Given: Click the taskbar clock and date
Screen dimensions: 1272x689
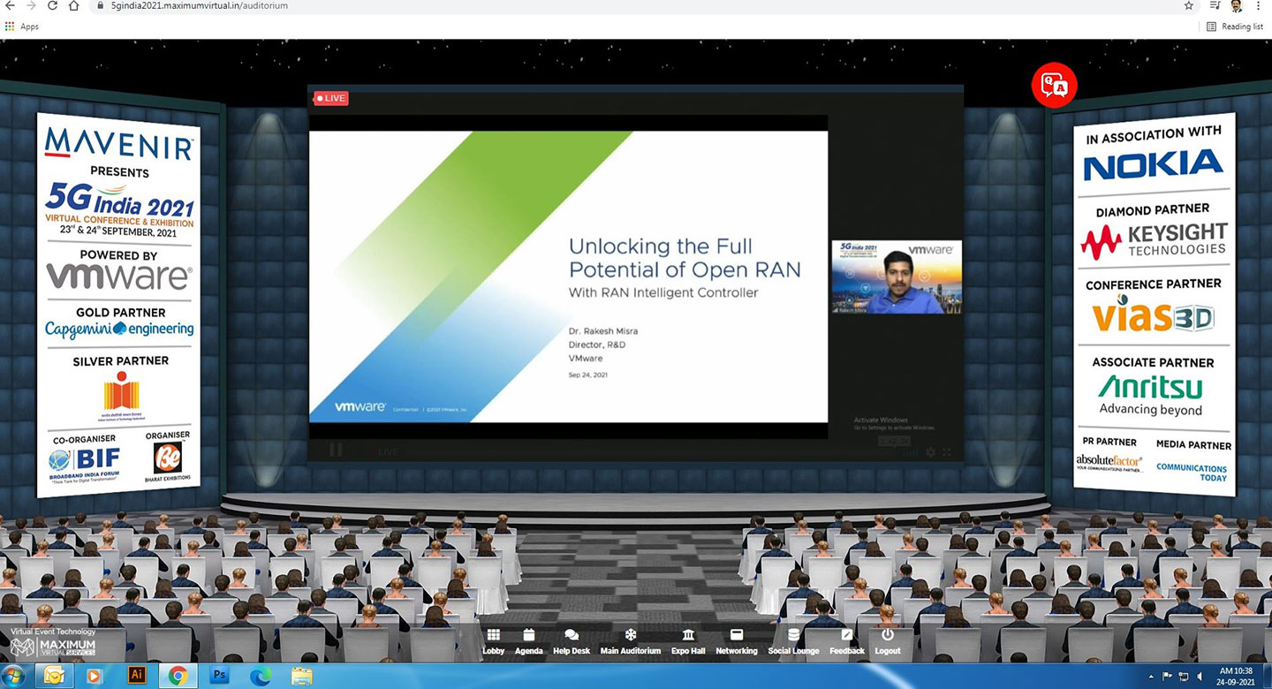Looking at the screenshot, I should (1234, 676).
